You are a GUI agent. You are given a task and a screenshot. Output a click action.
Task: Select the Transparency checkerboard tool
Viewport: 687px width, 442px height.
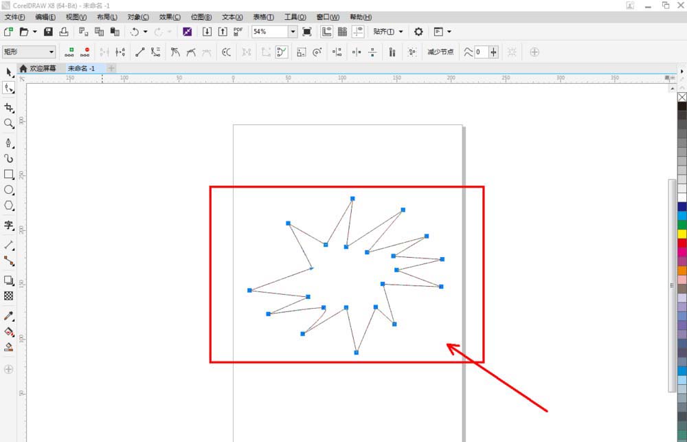tap(9, 296)
